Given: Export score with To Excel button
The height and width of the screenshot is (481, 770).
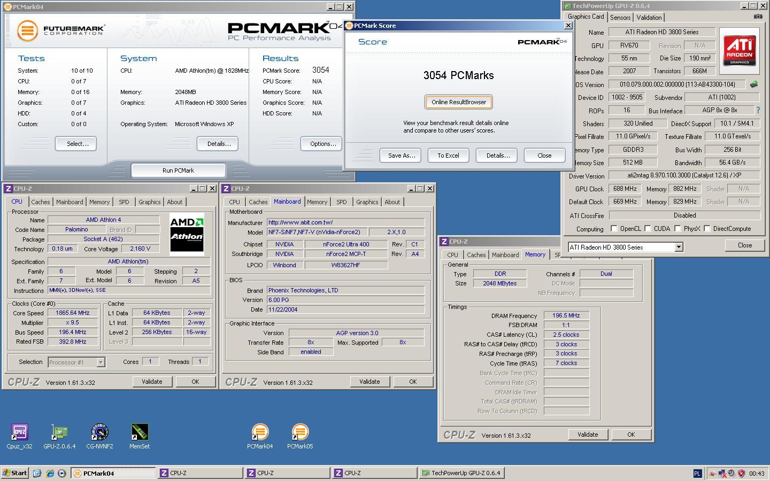Looking at the screenshot, I should coord(448,156).
